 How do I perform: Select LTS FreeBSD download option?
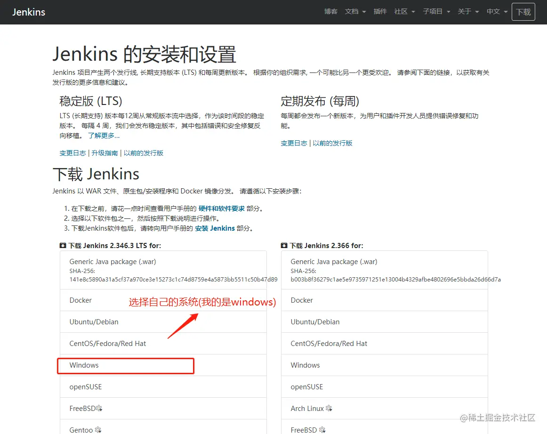click(x=163, y=408)
